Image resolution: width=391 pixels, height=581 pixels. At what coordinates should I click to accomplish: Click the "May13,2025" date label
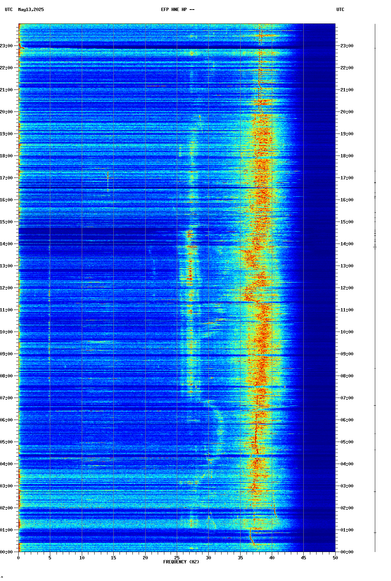pos(31,10)
